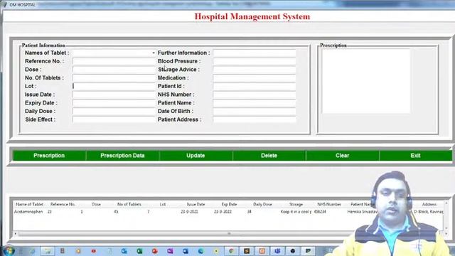Click the Exit button
Viewport: 455px width, 256px height.
point(415,156)
